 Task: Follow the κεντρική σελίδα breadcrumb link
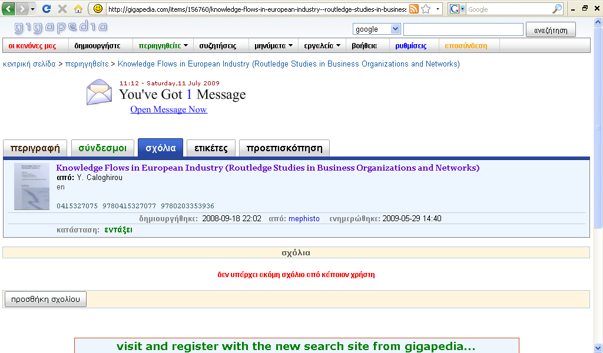coord(29,64)
